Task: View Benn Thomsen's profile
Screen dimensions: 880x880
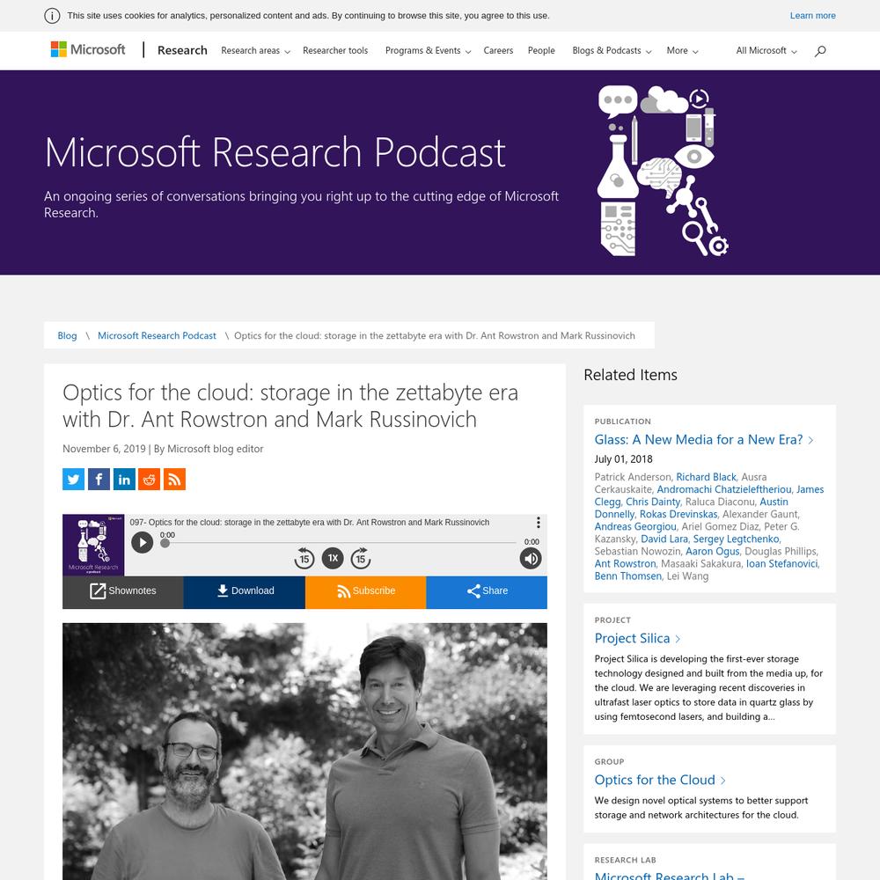Action: pos(628,576)
